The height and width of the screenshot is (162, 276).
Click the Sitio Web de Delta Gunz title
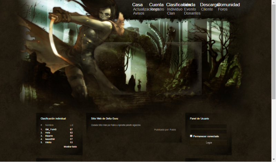pos(105,119)
